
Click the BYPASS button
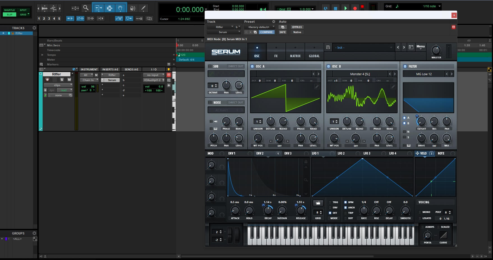click(297, 27)
